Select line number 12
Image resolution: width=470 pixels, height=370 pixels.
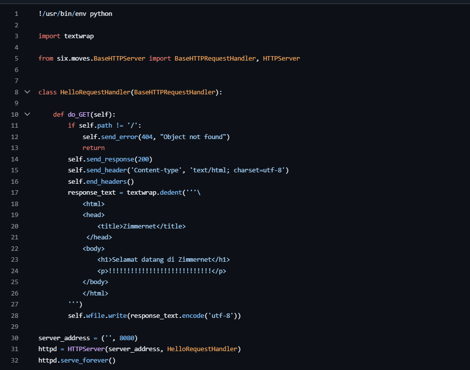(15, 137)
